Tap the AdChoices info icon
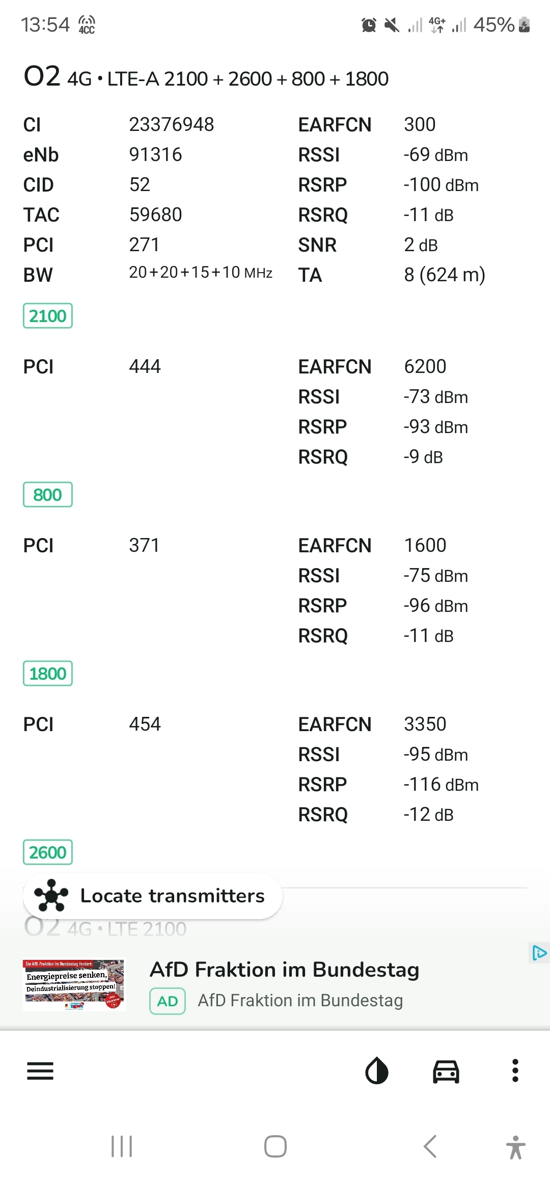 click(x=539, y=952)
